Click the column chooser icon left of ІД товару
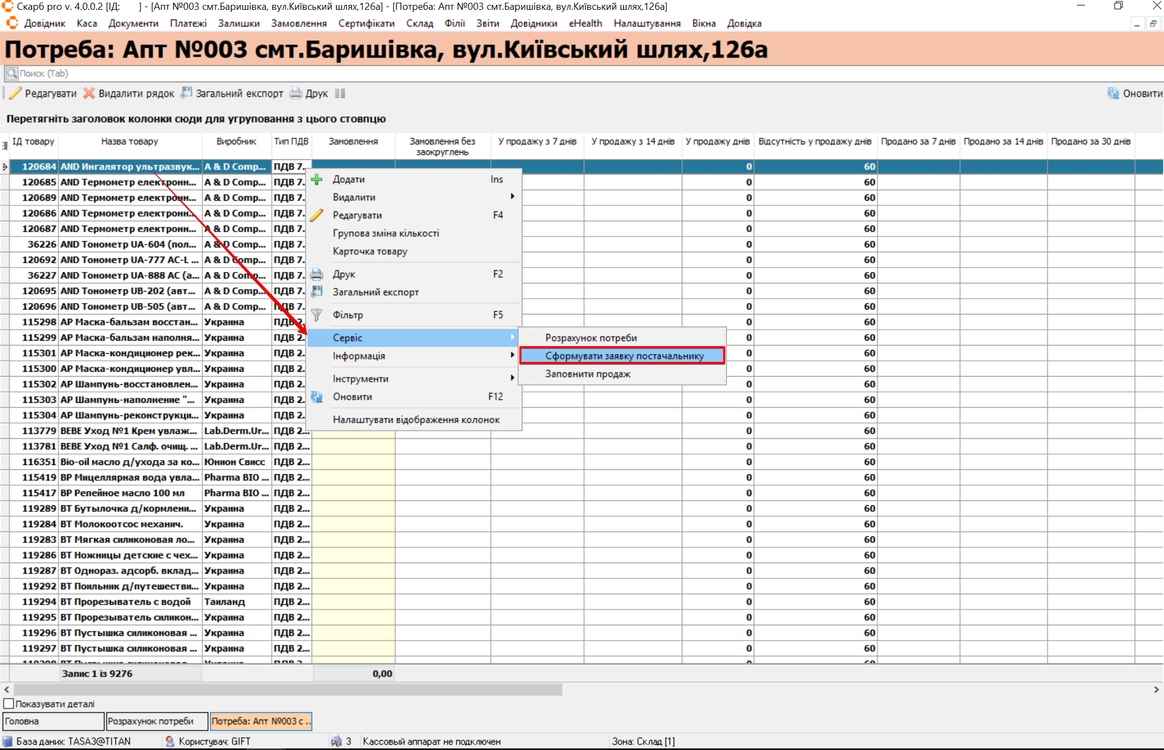Image resolution: width=1164 pixels, height=750 pixels. tap(5, 145)
